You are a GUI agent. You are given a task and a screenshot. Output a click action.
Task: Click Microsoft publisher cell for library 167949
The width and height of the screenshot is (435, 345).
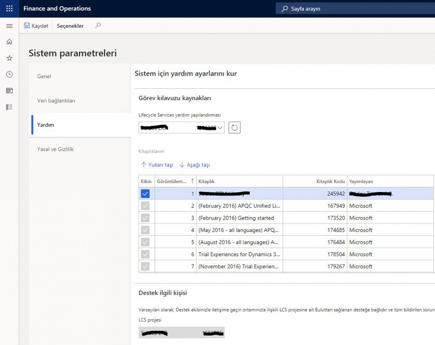[390, 206]
